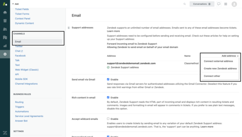Screen dimensions: 242x137
Task: Open Routing under Business Rules
Action: pos(19,102)
